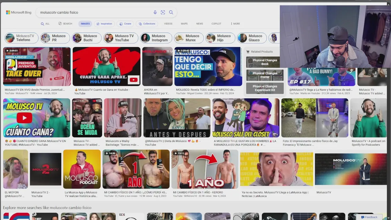Select Molusco Glauco suggestion chip
Viewport: 391px width, 220px height.
252,38
